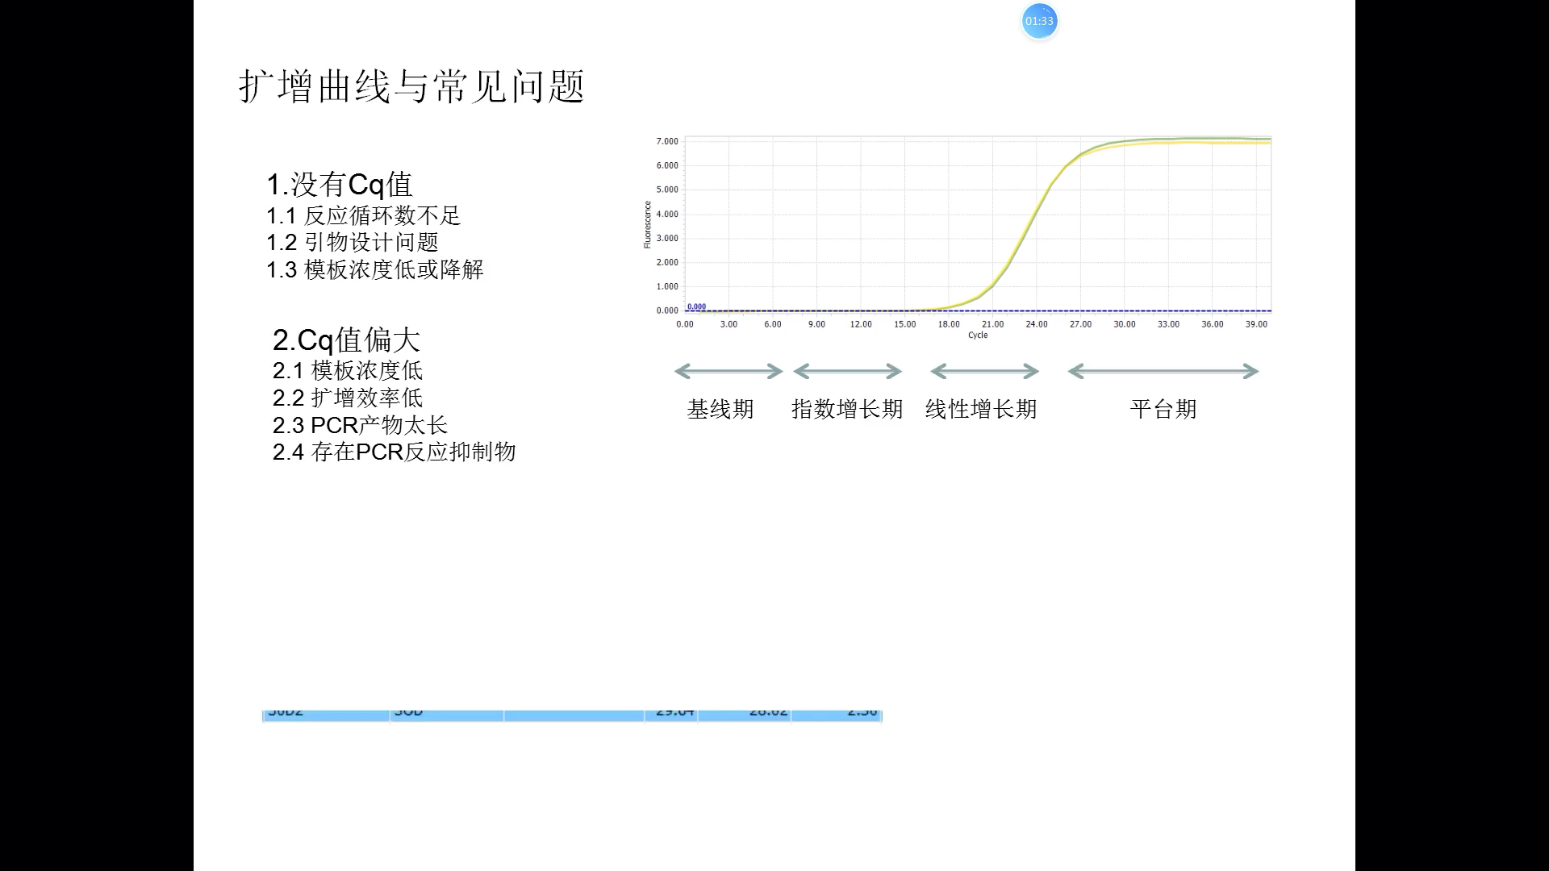Click the Fluorescence y-axis label
1549x871 pixels.
tap(647, 225)
